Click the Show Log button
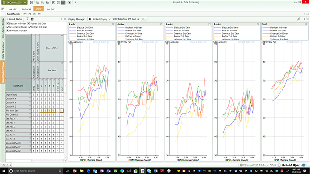Viewport: 310px width, 174px height. 6,165
